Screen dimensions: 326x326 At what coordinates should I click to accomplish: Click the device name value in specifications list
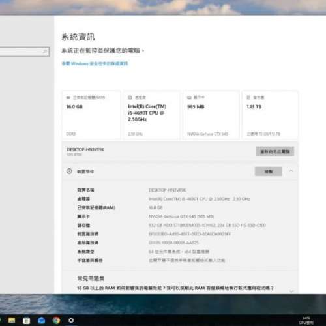[168, 190]
